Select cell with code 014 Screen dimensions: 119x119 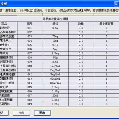30,83
